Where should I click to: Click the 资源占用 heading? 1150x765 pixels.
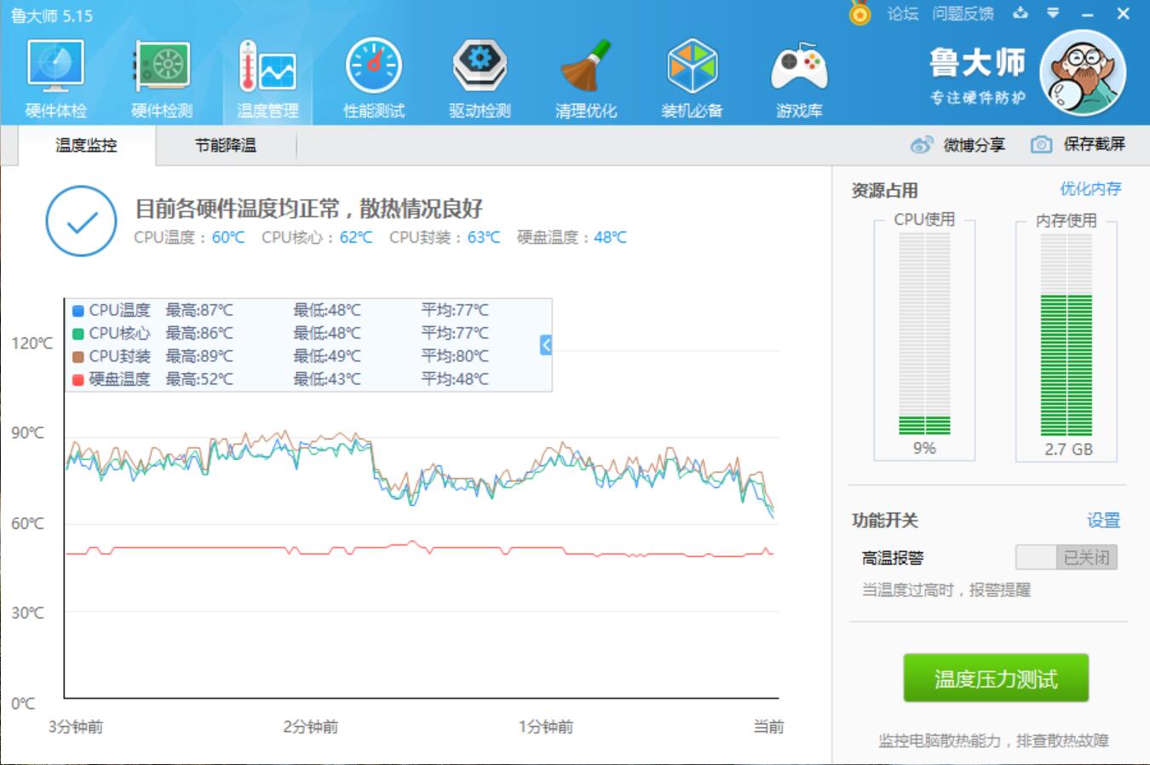click(884, 191)
